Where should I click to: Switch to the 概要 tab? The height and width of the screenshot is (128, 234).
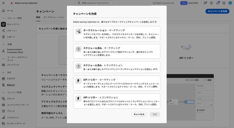click(x=38, y=17)
